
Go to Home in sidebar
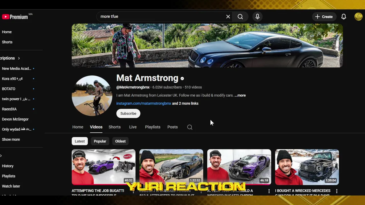7,32
